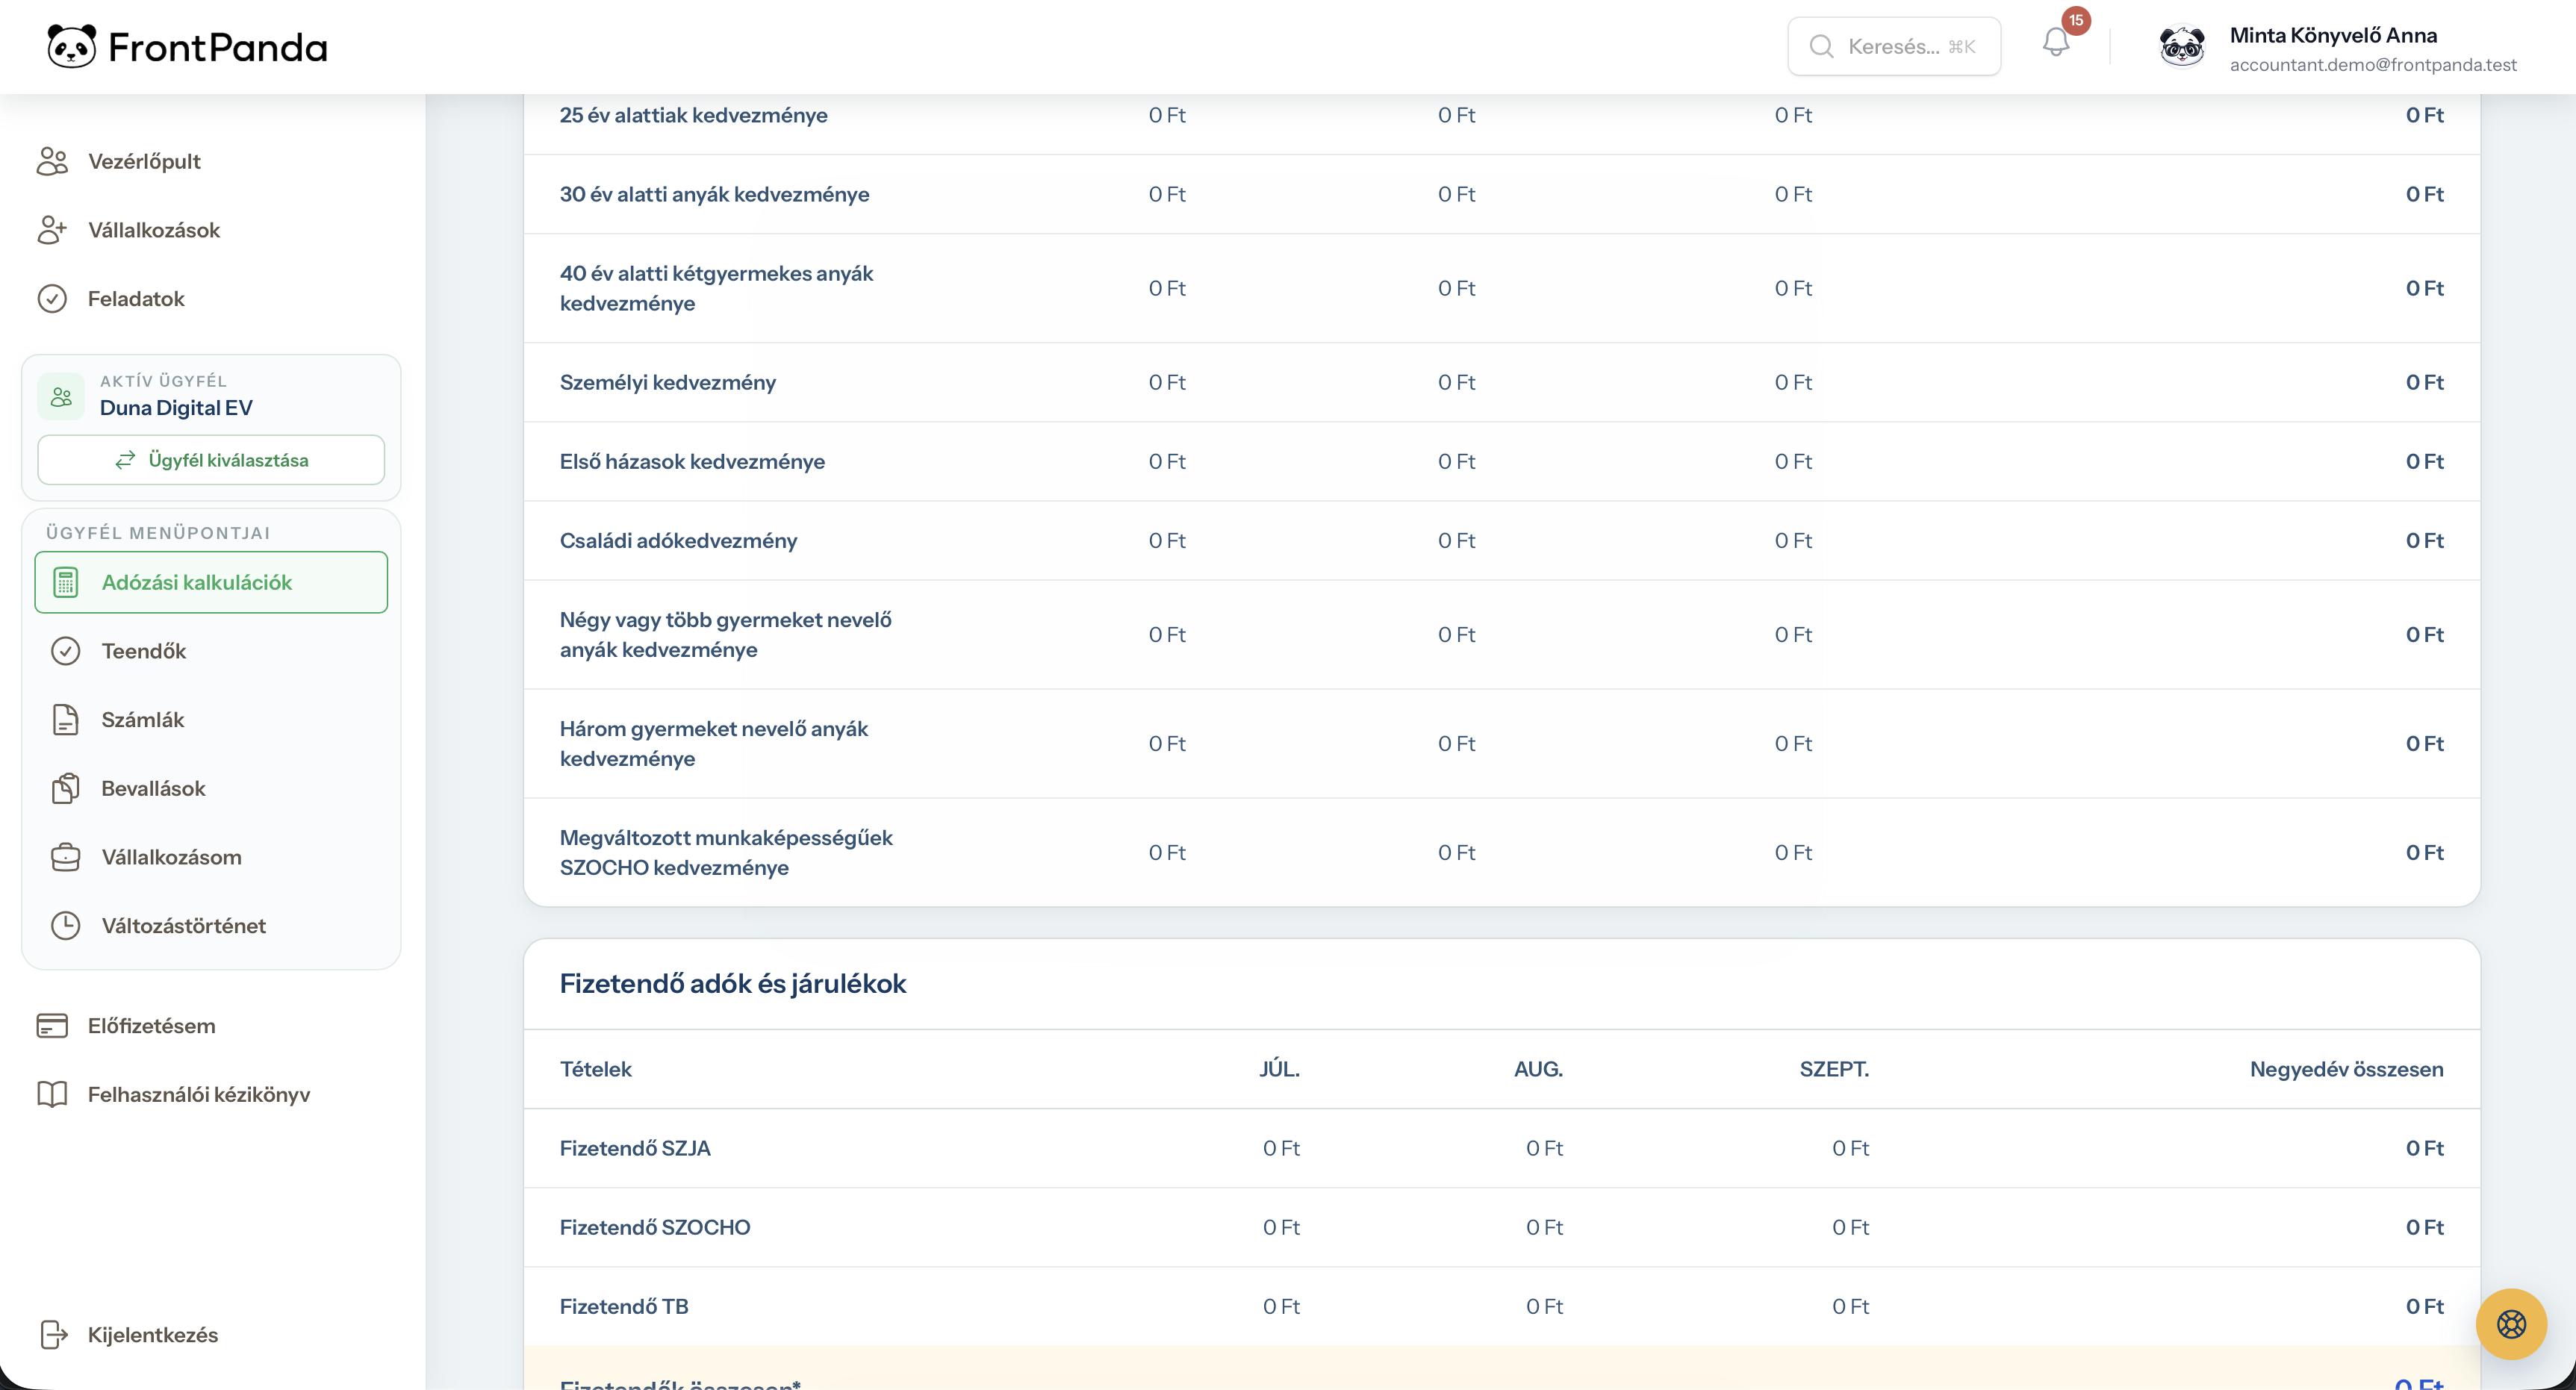The width and height of the screenshot is (2576, 1390).
Task: Click the 'AUG.' column header
Action: coord(1538,1069)
